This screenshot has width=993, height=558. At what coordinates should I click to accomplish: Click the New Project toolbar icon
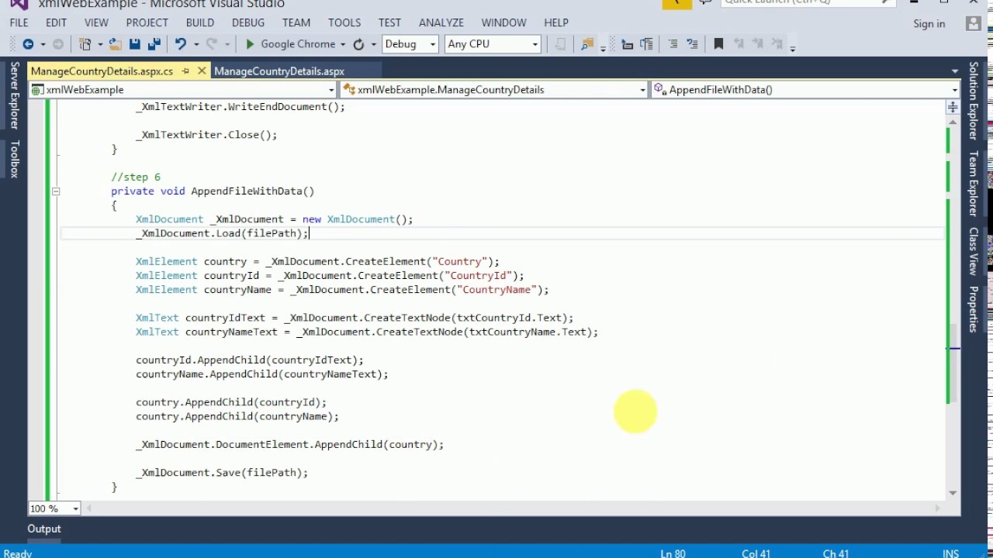(x=85, y=44)
